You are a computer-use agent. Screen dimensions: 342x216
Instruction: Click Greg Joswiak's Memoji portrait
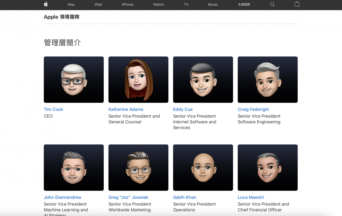click(x=138, y=167)
